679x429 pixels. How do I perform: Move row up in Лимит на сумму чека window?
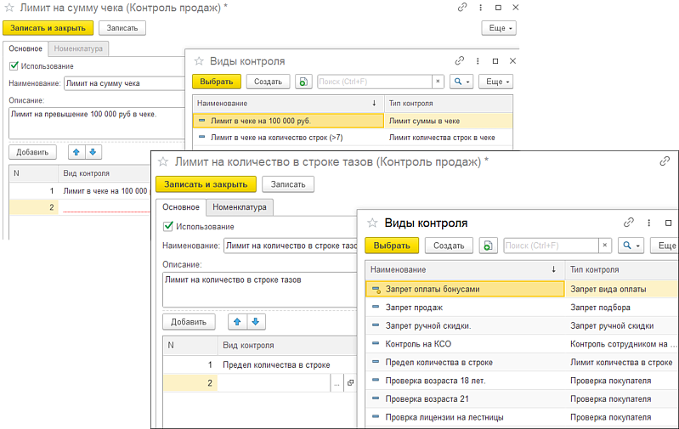[x=76, y=152]
